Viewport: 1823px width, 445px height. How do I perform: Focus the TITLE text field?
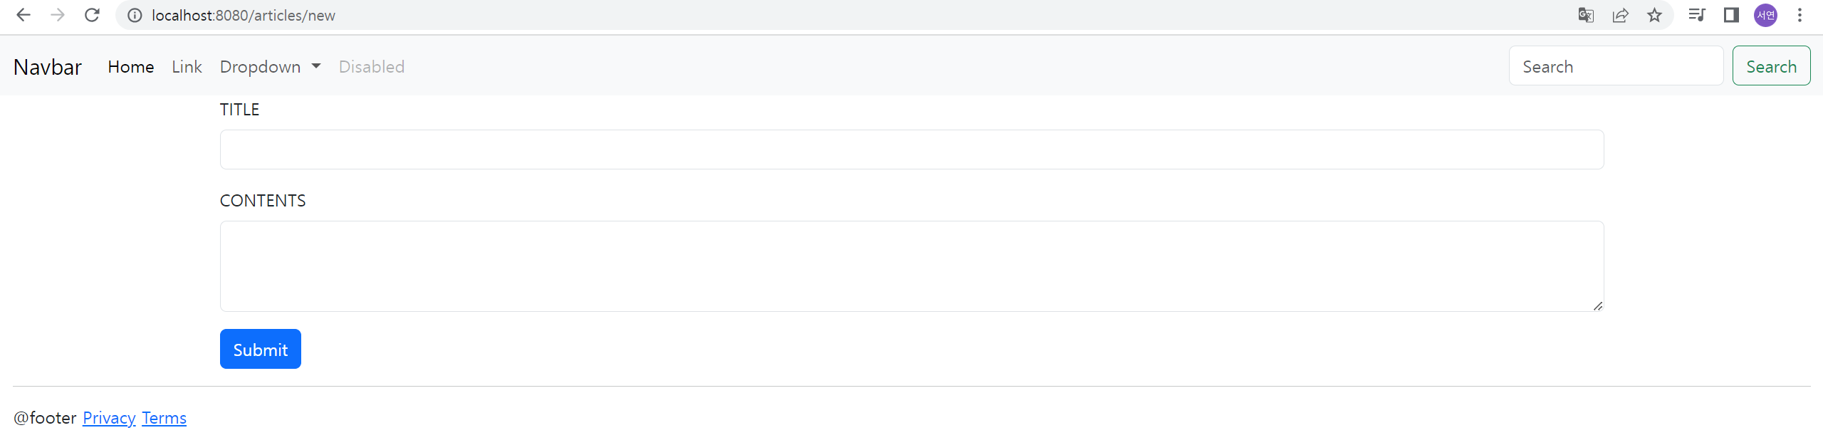tap(911, 150)
